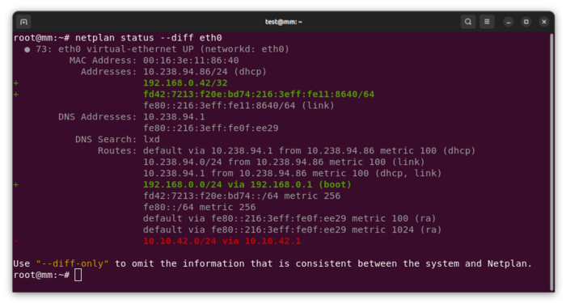This screenshot has width=566, height=303.
Task: Click the vertical scrollbar of the terminal
Action: click(x=551, y=162)
